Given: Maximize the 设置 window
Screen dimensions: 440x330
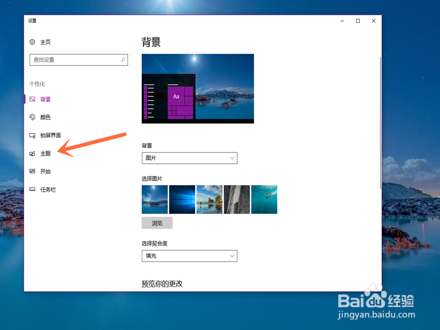Looking at the screenshot, I should (358, 21).
